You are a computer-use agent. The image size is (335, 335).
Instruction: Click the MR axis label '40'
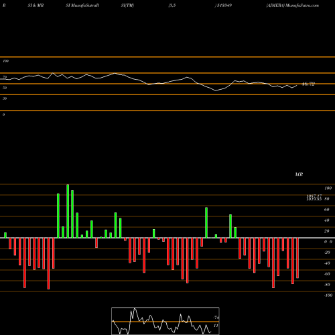pos(327,220)
